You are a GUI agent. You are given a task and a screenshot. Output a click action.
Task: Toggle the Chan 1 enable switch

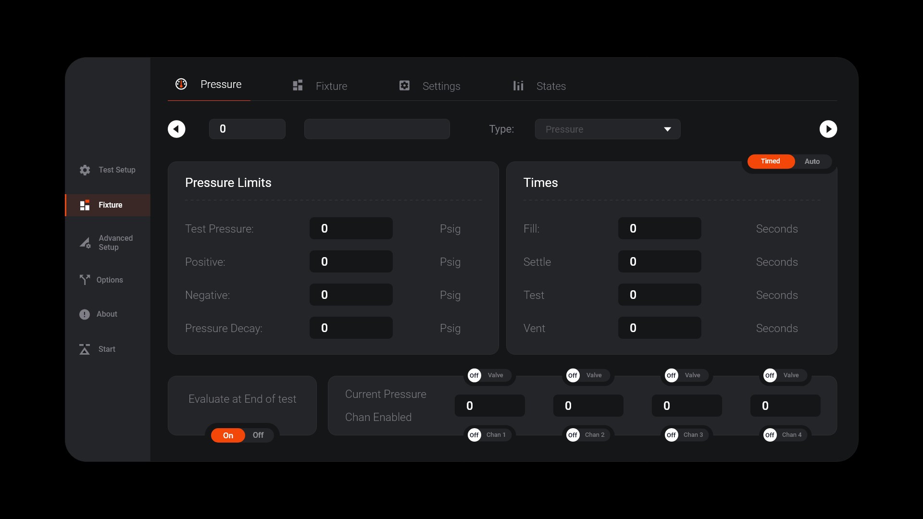point(474,435)
